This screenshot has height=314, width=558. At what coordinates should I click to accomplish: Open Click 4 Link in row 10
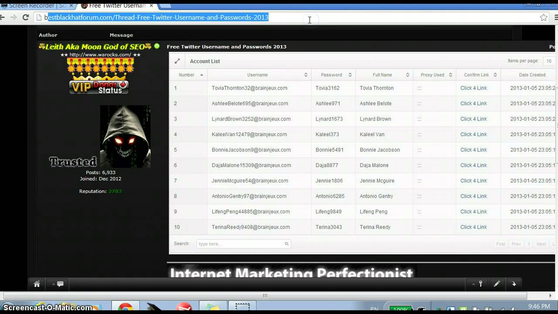(x=473, y=227)
